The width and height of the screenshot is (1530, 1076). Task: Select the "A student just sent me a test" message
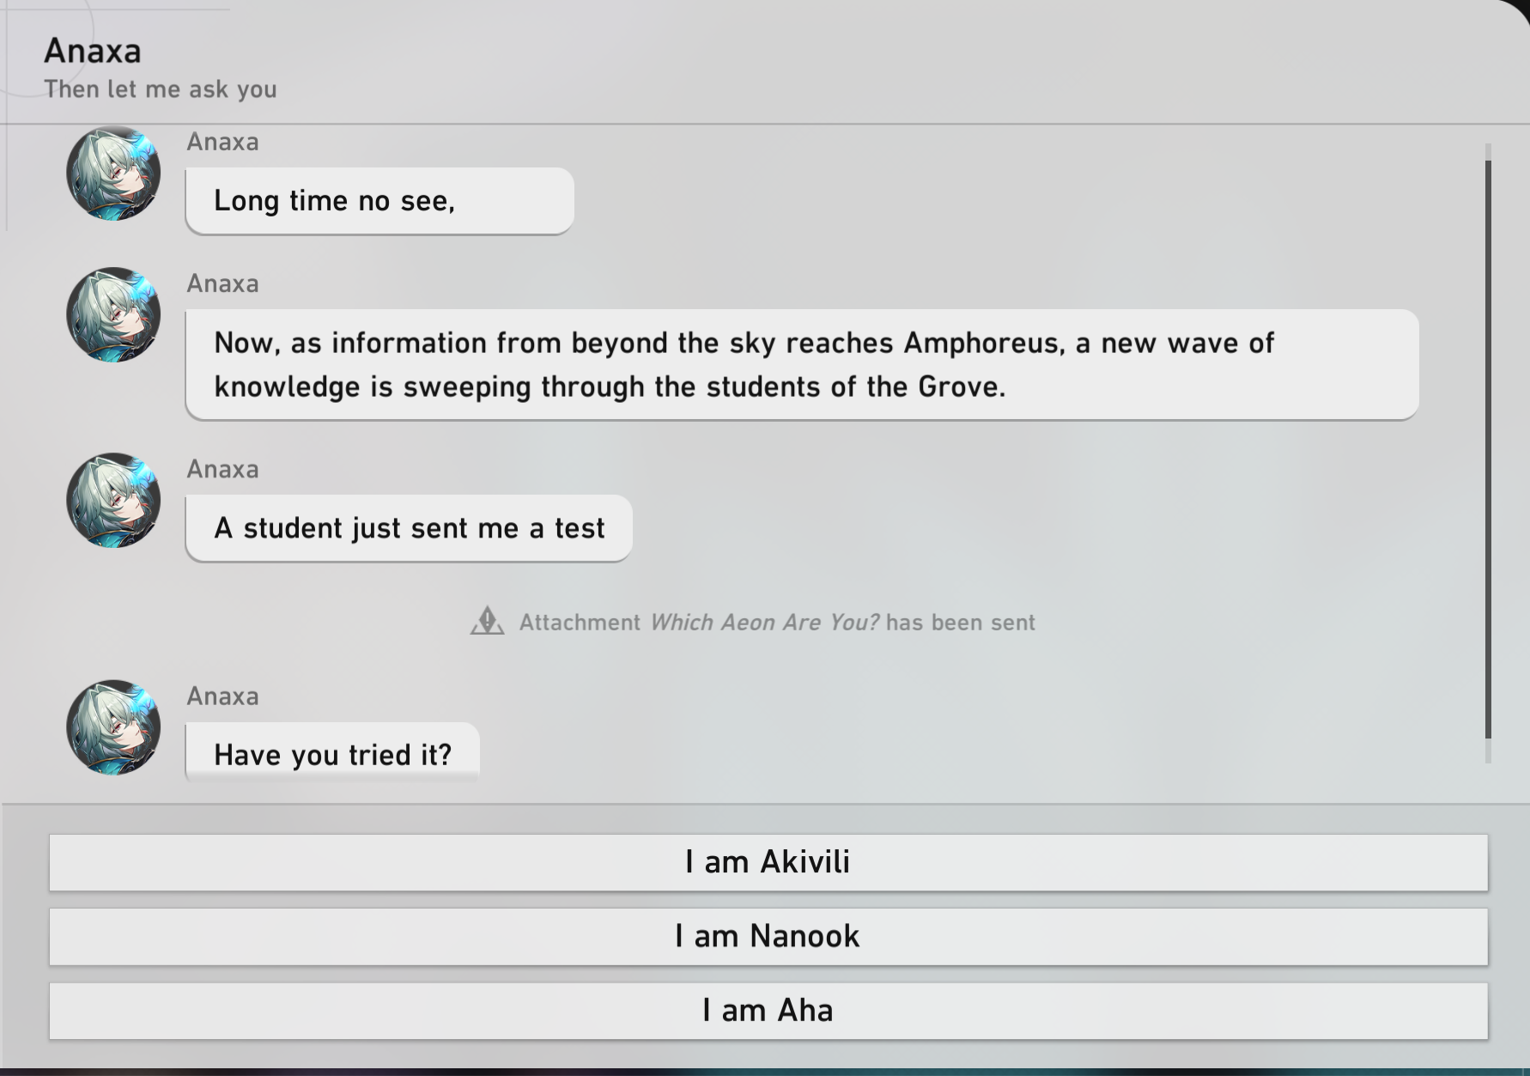point(409,528)
